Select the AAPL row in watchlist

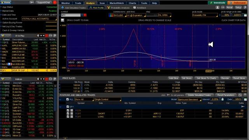click(x=28, y=45)
